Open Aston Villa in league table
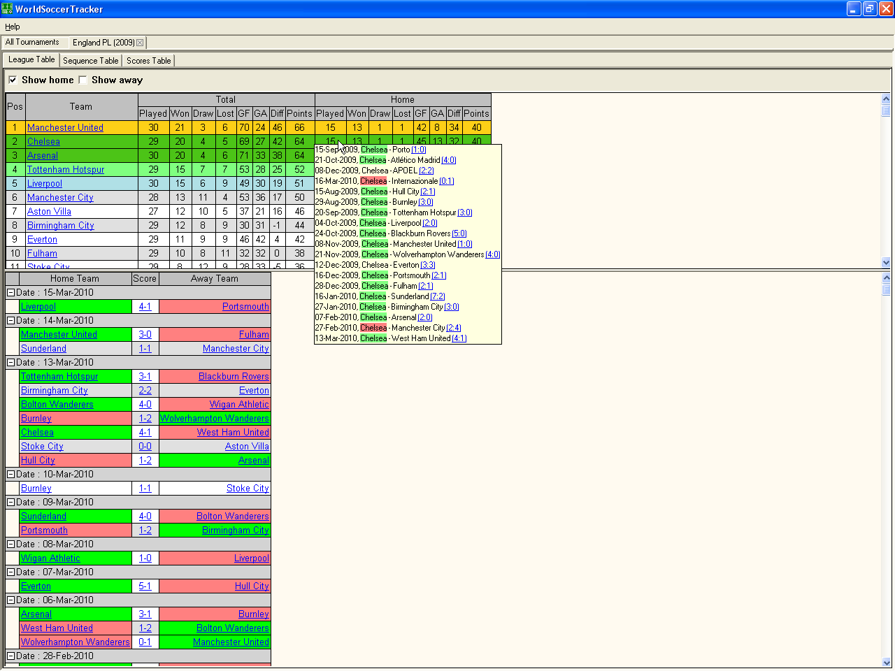Screen dimensions: 895x671 tap(49, 212)
